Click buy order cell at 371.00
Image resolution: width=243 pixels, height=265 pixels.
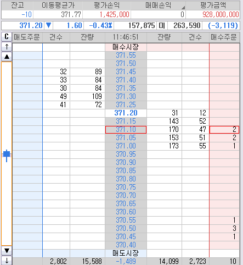224,146
